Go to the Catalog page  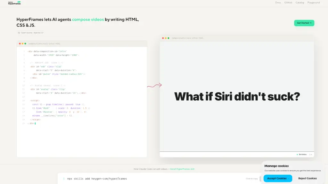(x=300, y=3)
